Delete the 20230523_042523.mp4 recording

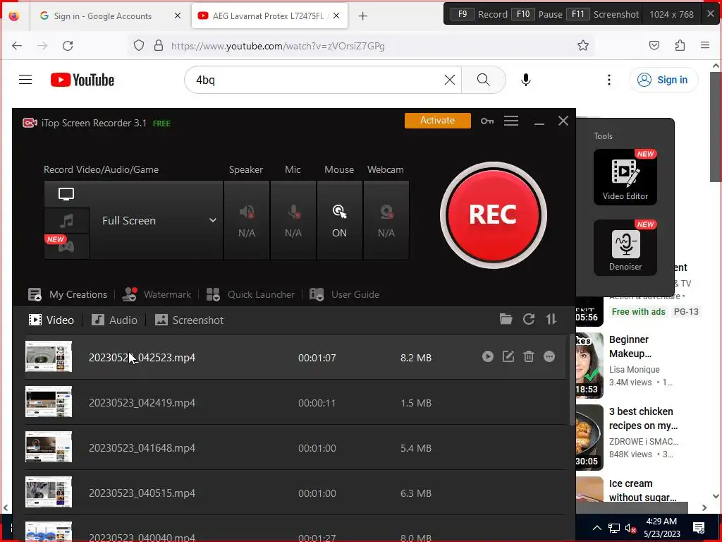pyautogui.click(x=529, y=356)
